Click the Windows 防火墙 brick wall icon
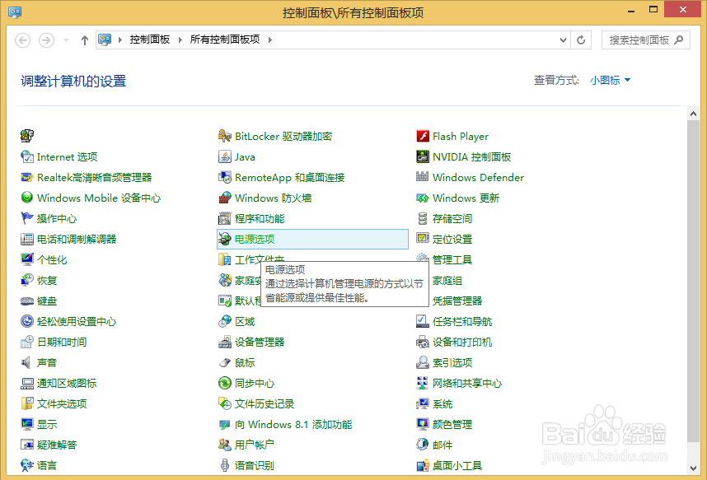Image resolution: width=707 pixels, height=480 pixels. [x=225, y=198]
